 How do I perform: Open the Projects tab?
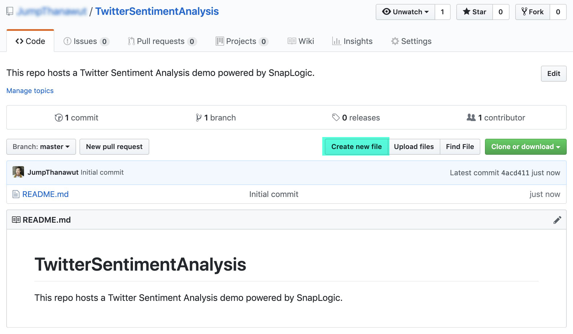coord(242,41)
